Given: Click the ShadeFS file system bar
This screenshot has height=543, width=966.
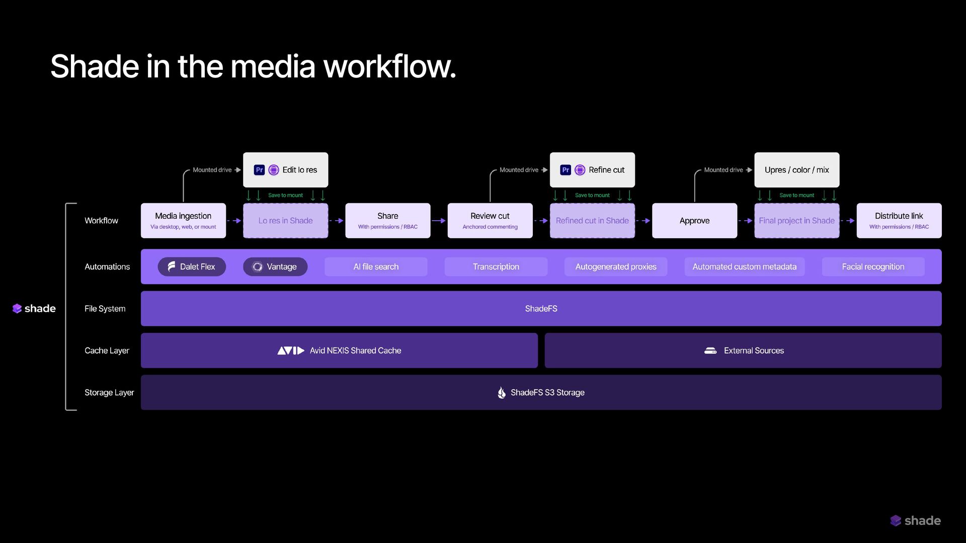Looking at the screenshot, I should click(541, 308).
